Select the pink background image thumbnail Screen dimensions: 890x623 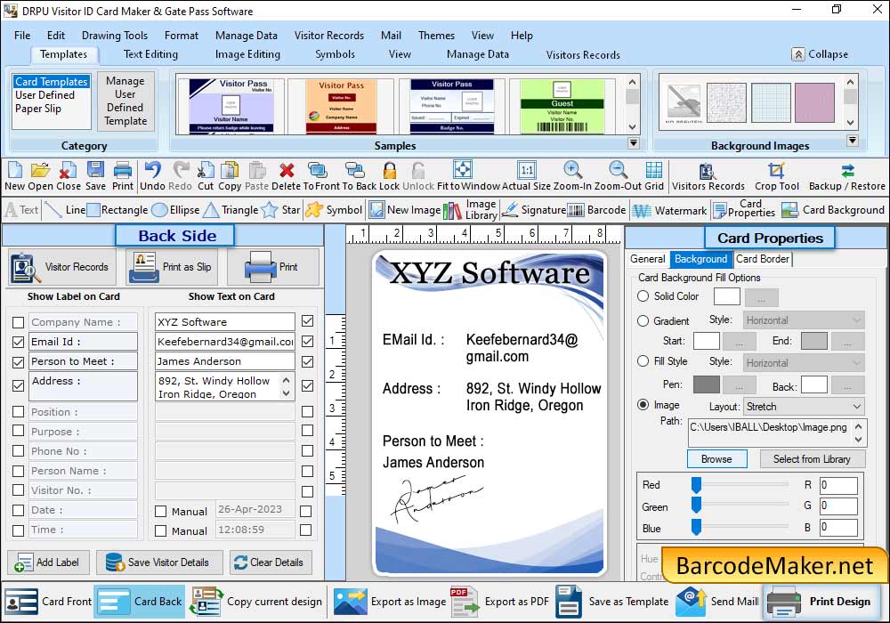814,102
